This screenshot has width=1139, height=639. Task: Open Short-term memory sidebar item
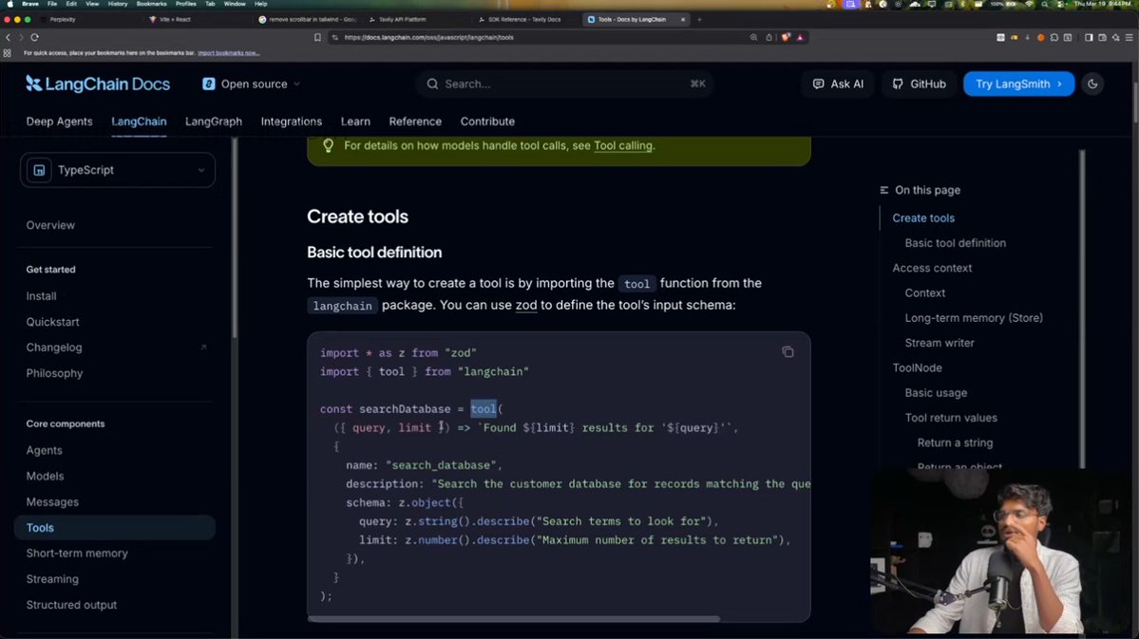pyautogui.click(x=77, y=554)
